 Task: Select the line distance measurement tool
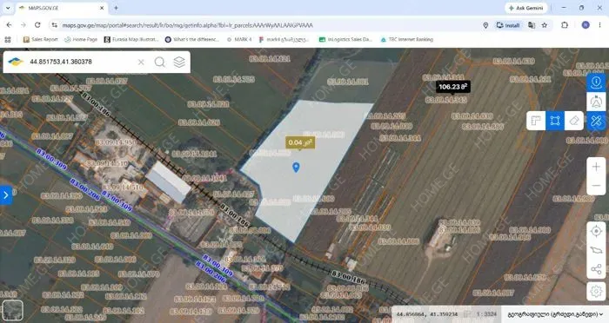(x=536, y=121)
